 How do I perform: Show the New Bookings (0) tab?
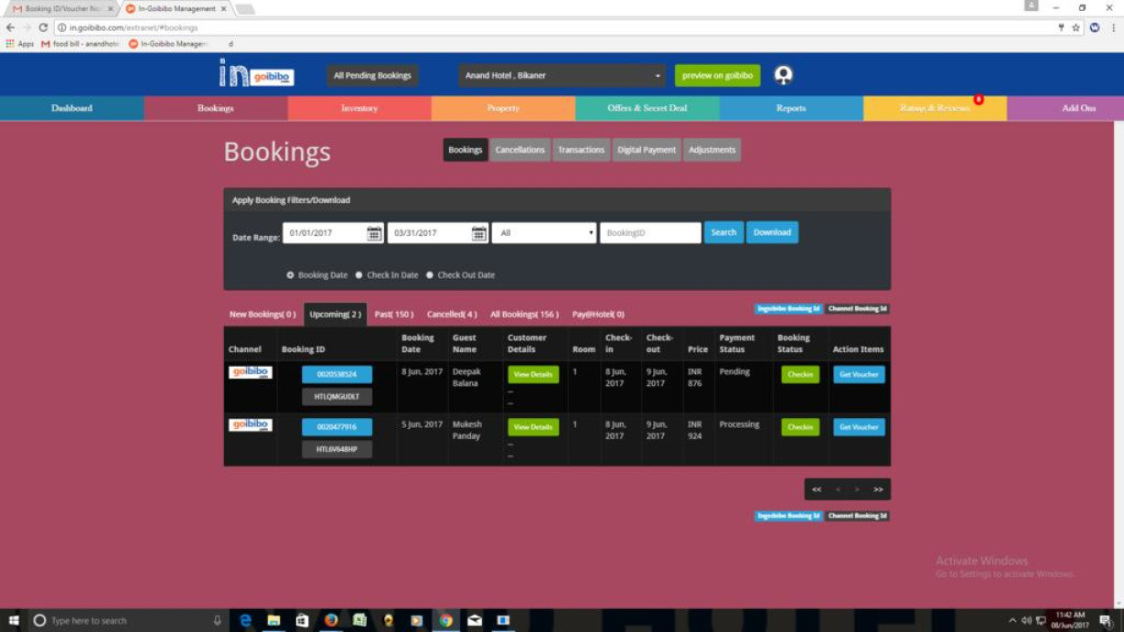(262, 315)
